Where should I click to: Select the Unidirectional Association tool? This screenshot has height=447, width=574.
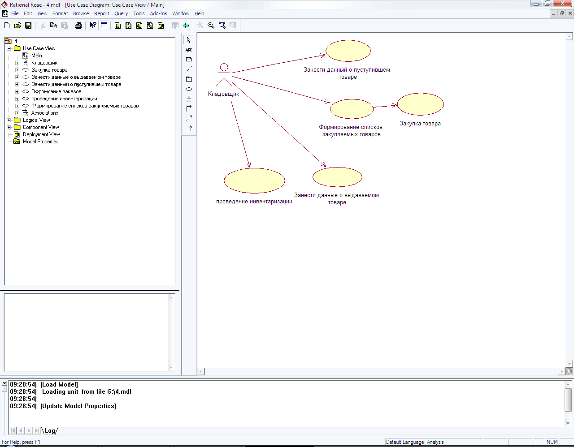189,109
